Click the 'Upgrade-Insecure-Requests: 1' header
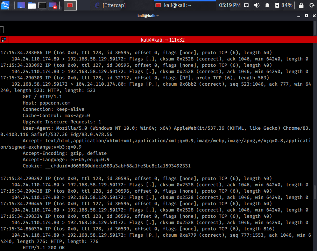Image resolution: width=317 pixels, height=251 pixels. pos(62,122)
